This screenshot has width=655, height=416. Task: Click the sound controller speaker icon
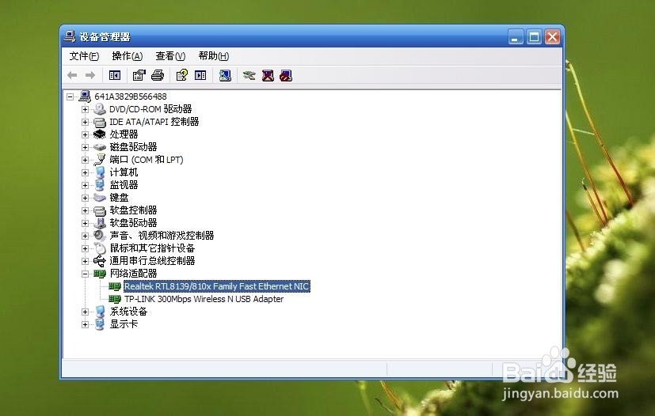pyautogui.click(x=100, y=236)
